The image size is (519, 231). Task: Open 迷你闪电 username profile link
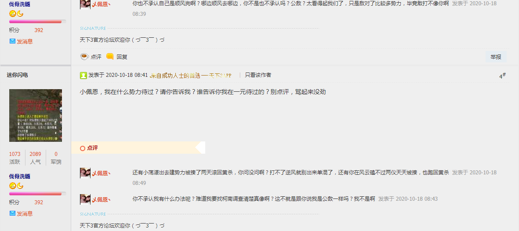(17, 75)
